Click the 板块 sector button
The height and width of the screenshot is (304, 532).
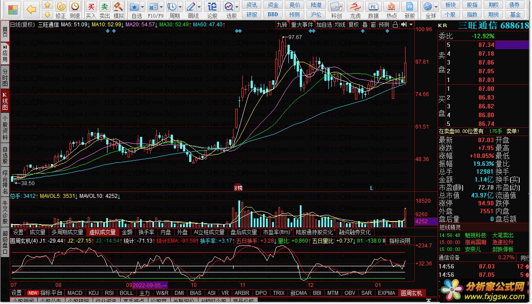pyautogui.click(x=450, y=5)
